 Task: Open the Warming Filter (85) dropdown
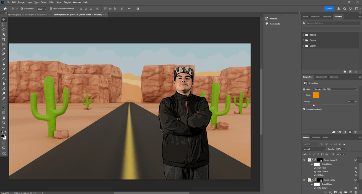tap(336, 89)
